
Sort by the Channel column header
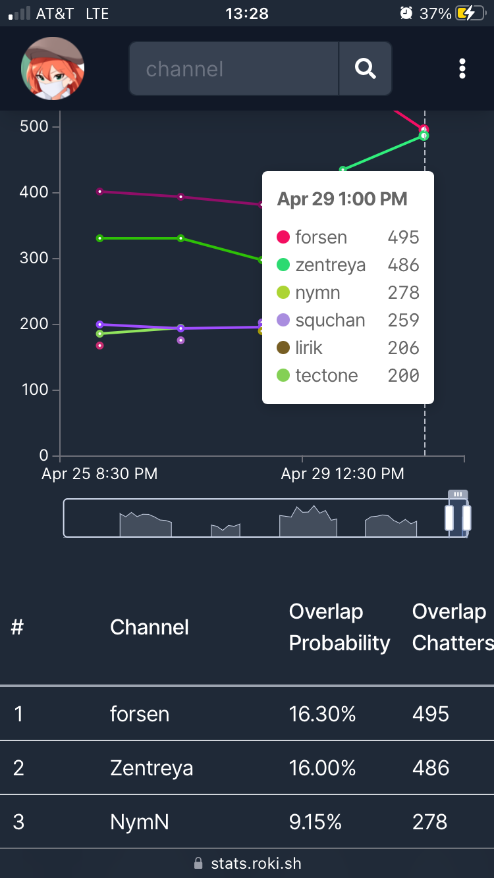[150, 627]
